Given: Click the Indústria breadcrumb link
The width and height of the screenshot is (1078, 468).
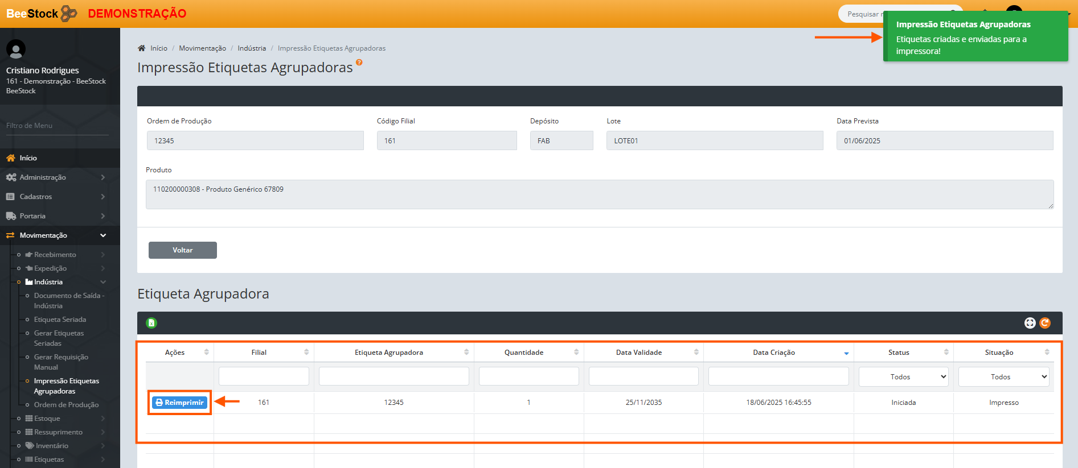Looking at the screenshot, I should 252,48.
